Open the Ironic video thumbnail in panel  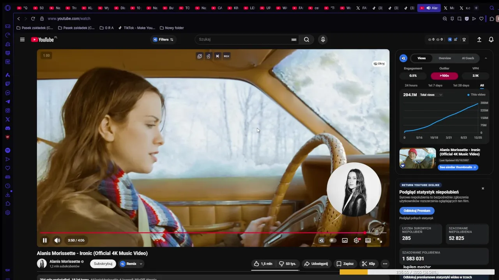[418, 158]
